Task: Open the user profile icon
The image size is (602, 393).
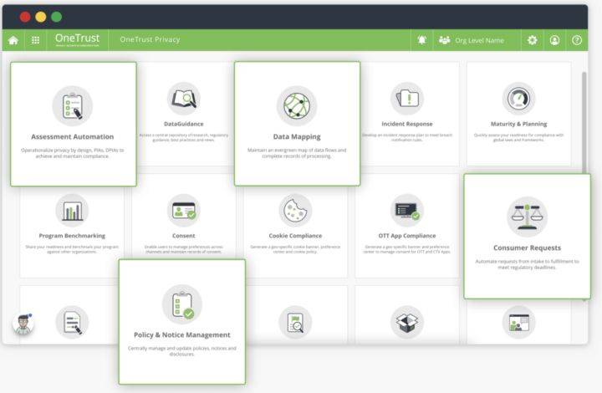Action: tap(554, 40)
